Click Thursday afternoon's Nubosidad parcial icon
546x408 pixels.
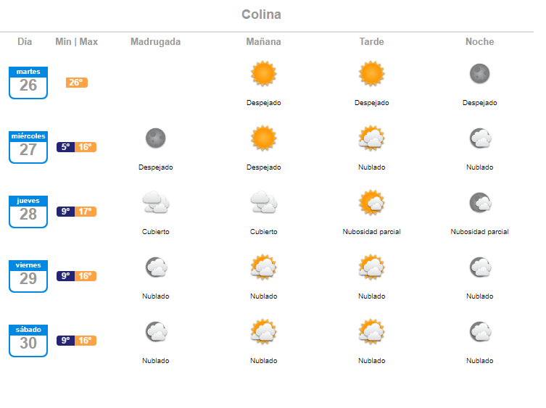[371, 202]
